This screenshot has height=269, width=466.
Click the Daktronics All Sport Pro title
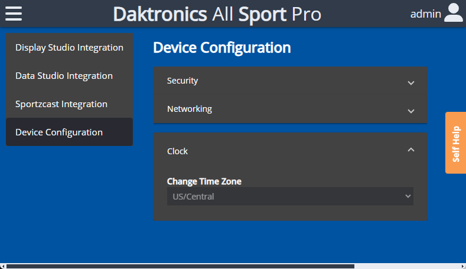[217, 14]
